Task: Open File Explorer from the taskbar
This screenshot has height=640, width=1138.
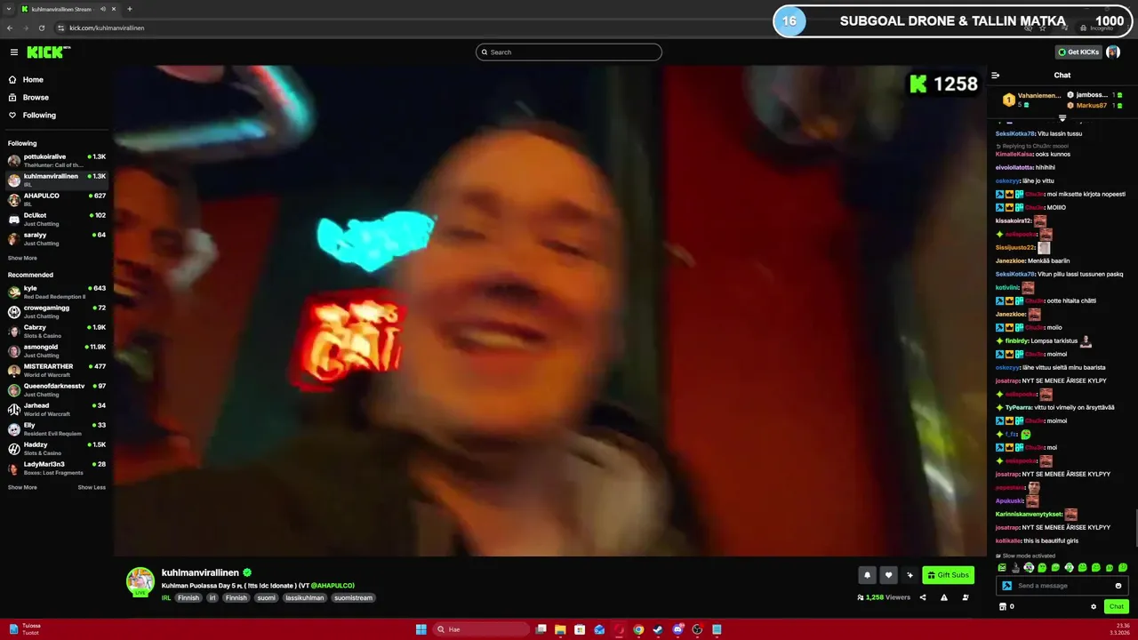Action: point(560,629)
